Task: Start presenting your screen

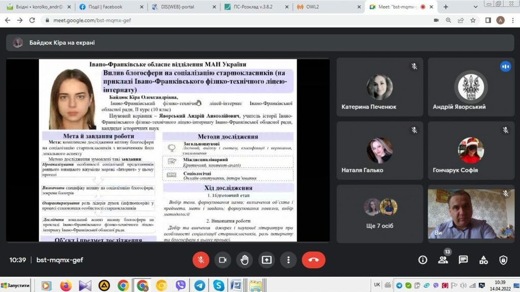Action: click(x=267, y=260)
